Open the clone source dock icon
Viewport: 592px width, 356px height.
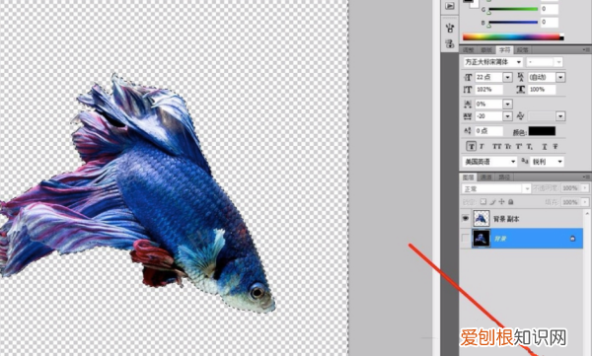[x=449, y=43]
